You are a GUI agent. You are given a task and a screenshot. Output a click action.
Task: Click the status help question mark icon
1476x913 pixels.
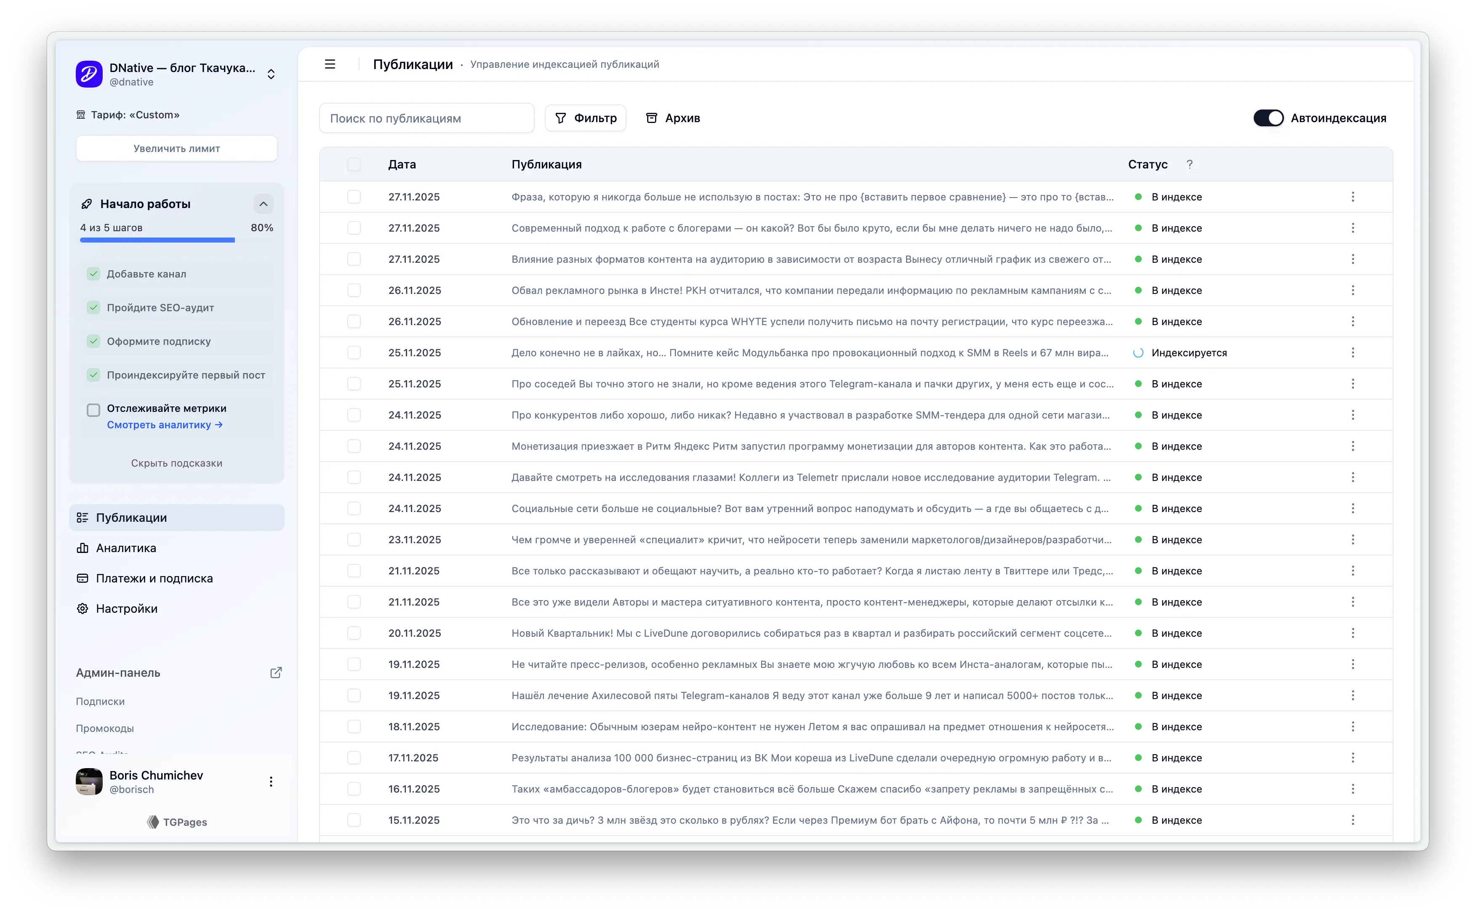click(x=1188, y=164)
